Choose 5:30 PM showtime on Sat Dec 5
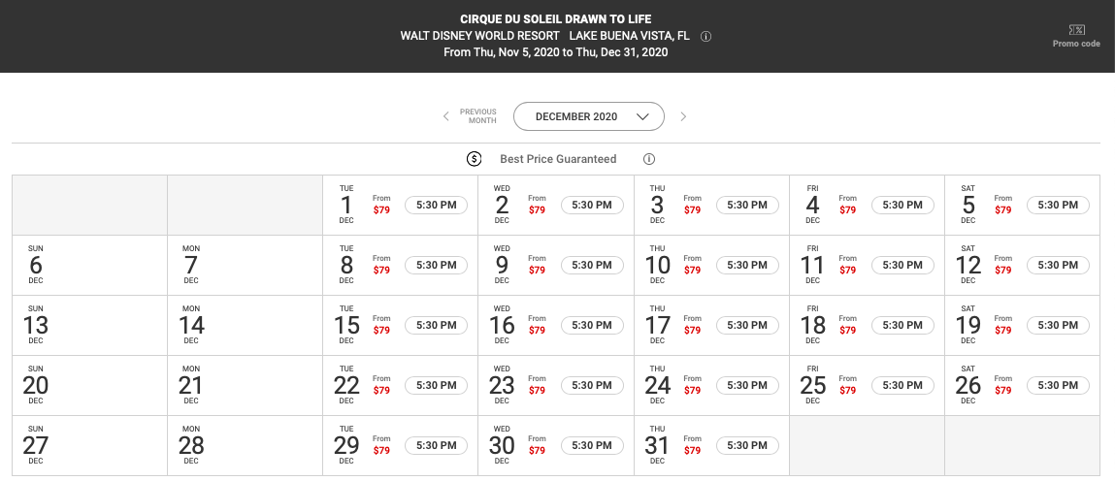The image size is (1115, 481). pos(1058,205)
